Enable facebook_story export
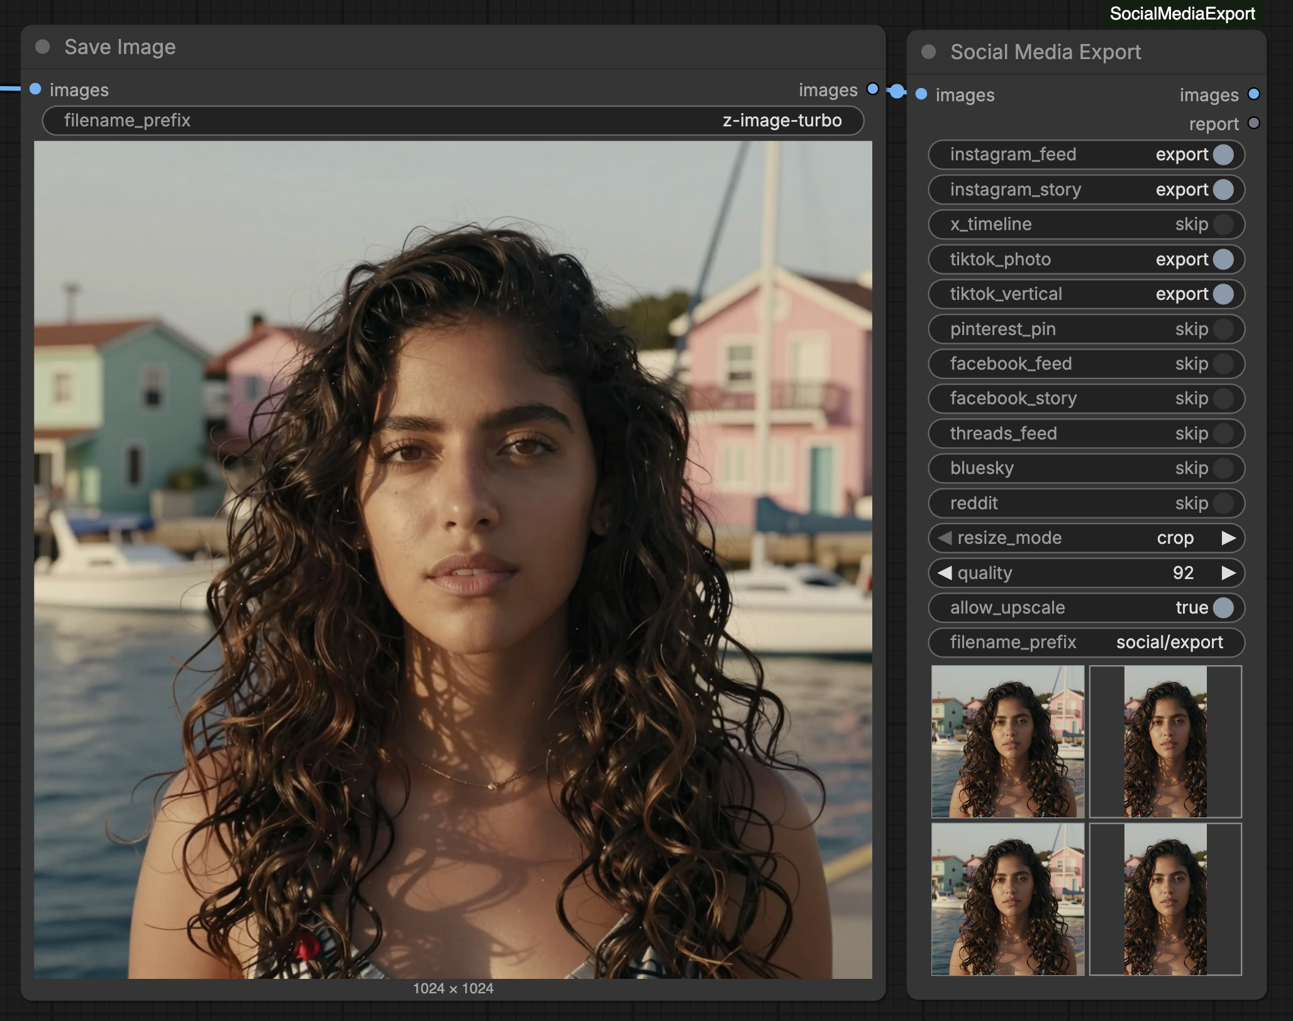The image size is (1293, 1021). click(1223, 399)
